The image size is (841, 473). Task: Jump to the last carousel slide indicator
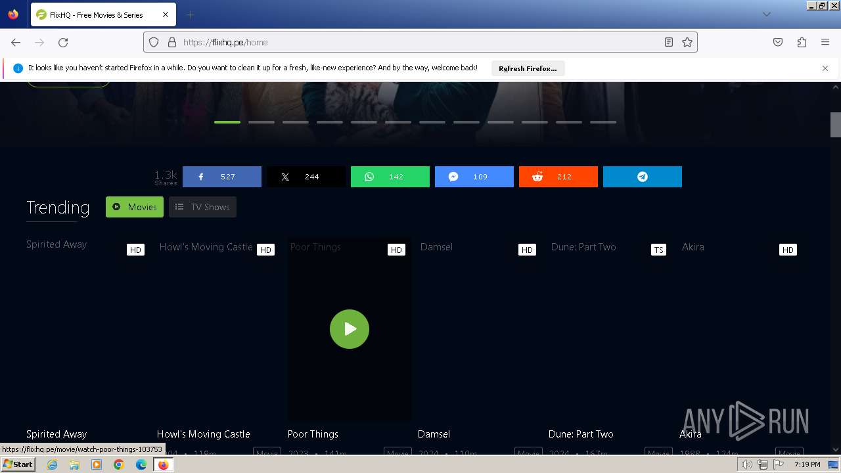(603, 122)
